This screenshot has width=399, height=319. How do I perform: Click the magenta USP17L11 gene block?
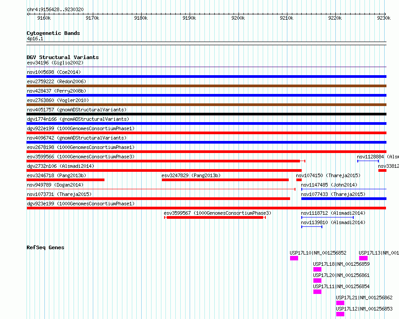click(317, 292)
